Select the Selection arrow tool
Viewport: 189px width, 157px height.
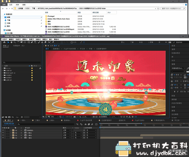tap(8, 42)
